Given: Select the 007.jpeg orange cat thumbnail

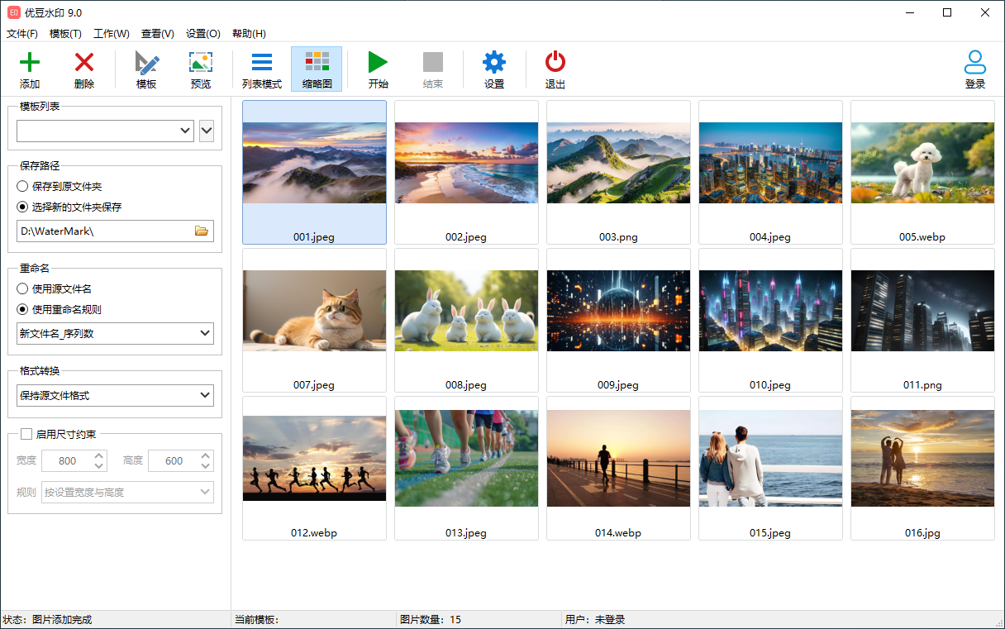Looking at the screenshot, I should coord(314,321).
